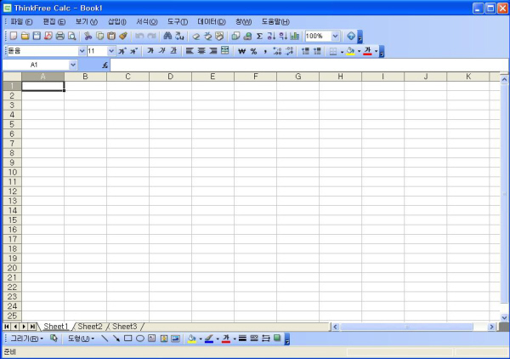Image resolution: width=510 pixels, height=359 pixels.
Task: Click the Paste clipboard icon
Action: tap(111, 36)
